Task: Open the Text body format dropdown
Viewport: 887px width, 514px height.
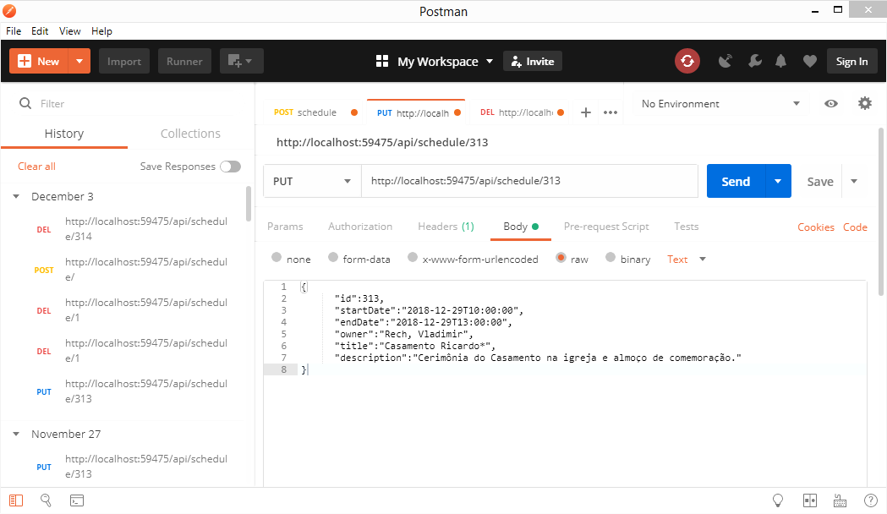Action: click(x=685, y=259)
